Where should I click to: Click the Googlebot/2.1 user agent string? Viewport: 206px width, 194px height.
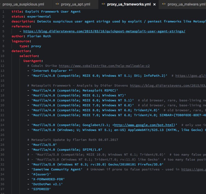104,125
